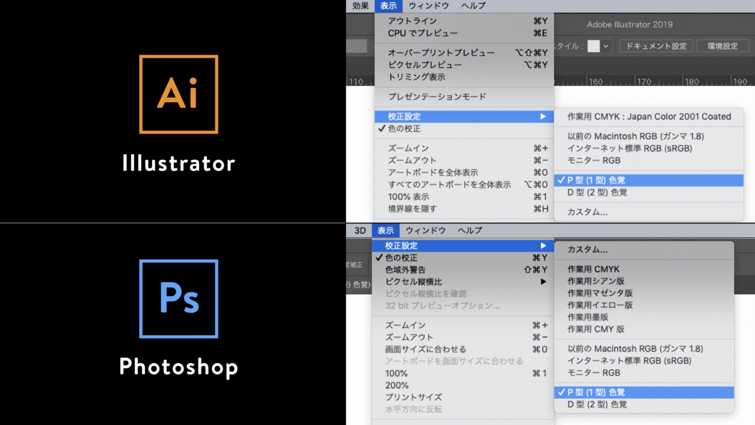
Task: Select インターネット標準 RGB (sRGB) in Illustrator submenu
Action: (x=649, y=148)
